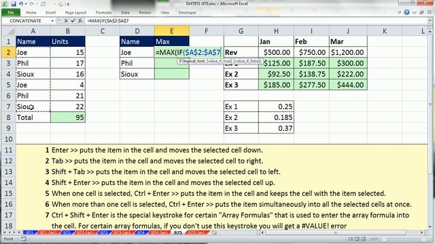Viewport: 435px width, 244px height.
Task: Switch to Page Layout view icon
Action: point(357,239)
